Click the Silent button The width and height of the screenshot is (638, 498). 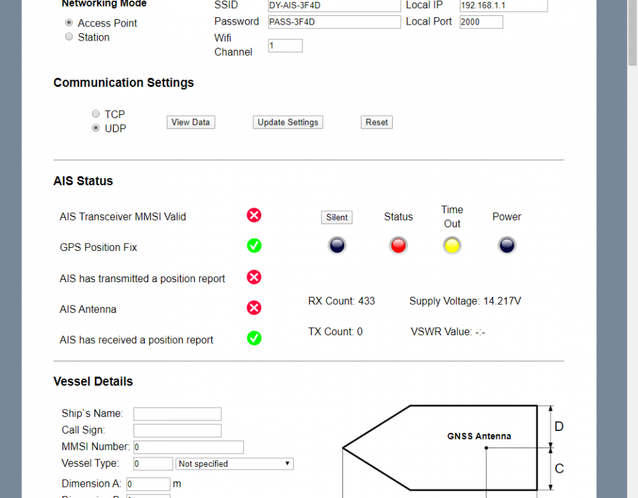point(337,218)
